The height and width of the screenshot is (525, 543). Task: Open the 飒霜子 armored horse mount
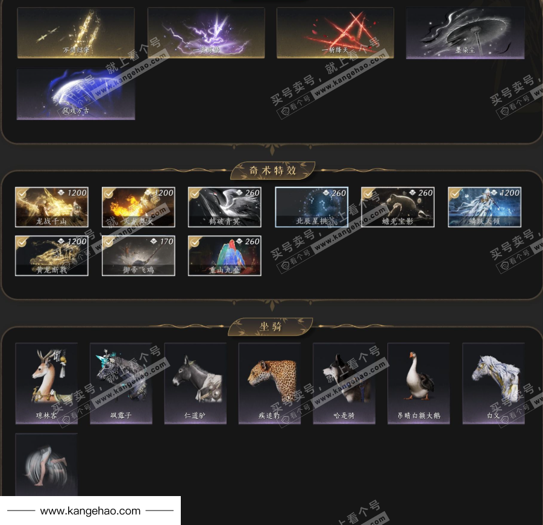[x=121, y=383]
